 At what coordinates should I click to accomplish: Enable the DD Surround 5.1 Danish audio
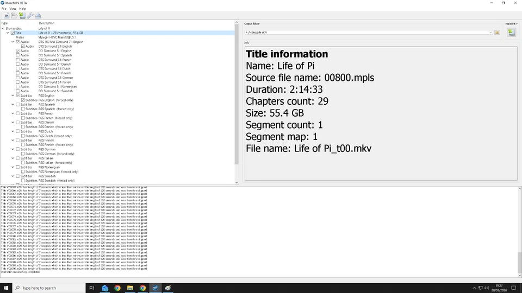tap(17, 65)
